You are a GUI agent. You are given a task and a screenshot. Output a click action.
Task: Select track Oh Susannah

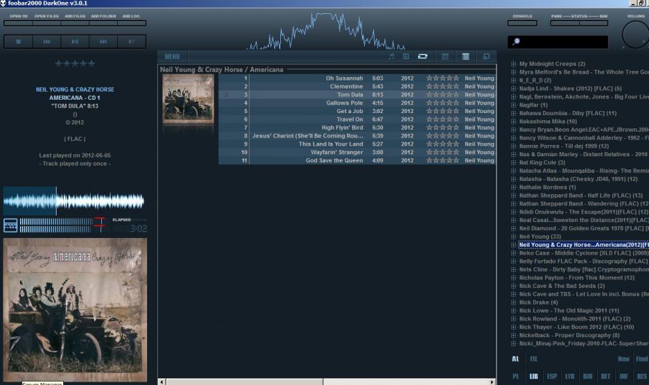pos(357,78)
